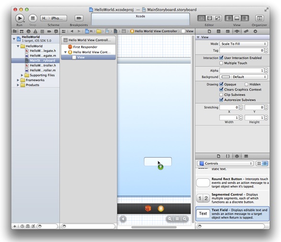Show the Issue navigator
Screen dimensions: 281x242
35,32
